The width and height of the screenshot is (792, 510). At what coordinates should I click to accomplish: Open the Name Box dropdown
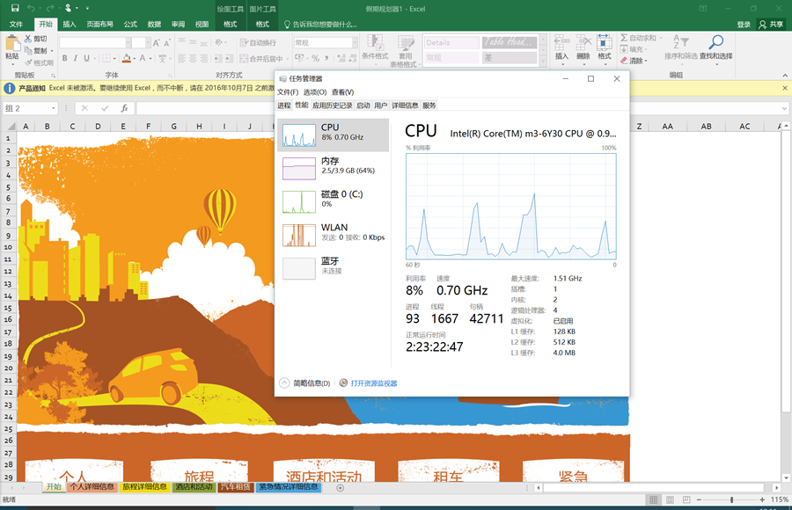[53, 108]
